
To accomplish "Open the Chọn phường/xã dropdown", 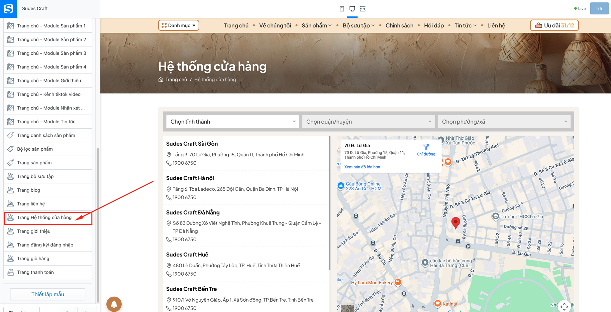I will click(x=504, y=122).
